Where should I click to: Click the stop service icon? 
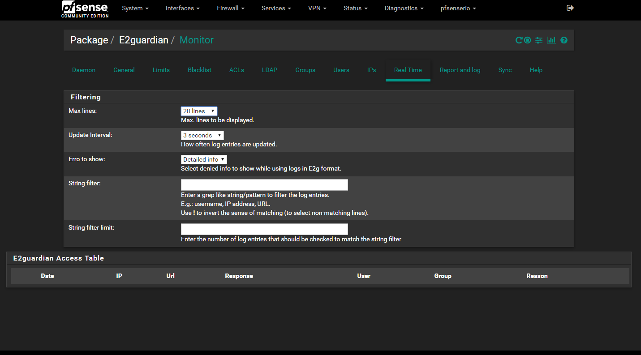point(528,40)
